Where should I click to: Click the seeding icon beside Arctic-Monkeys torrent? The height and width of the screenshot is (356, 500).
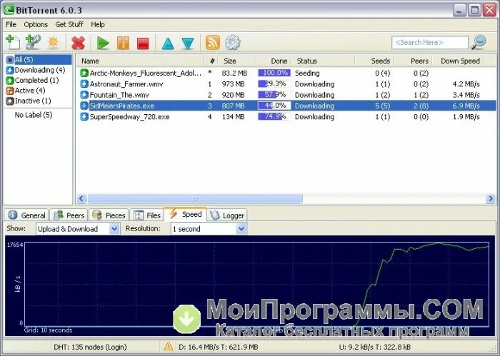(84, 73)
